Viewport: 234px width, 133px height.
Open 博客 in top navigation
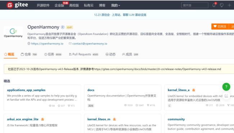point(102,5)
